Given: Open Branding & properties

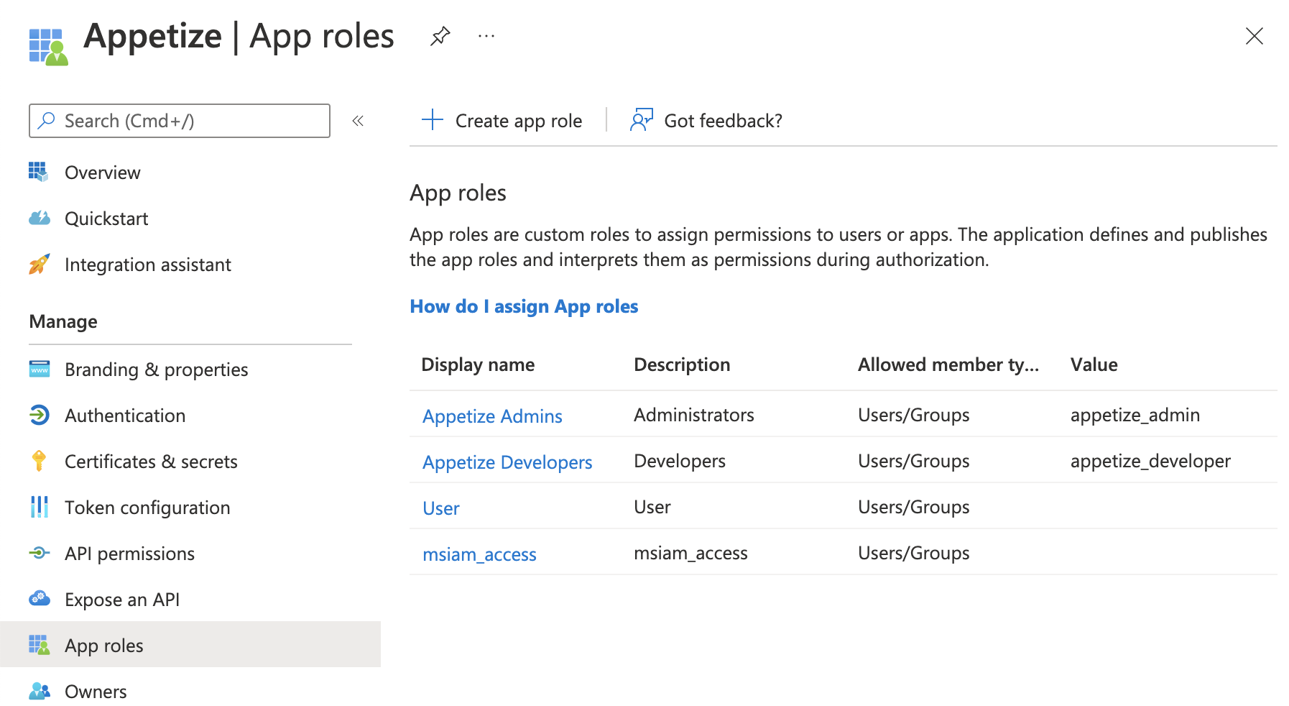Looking at the screenshot, I should point(156,370).
